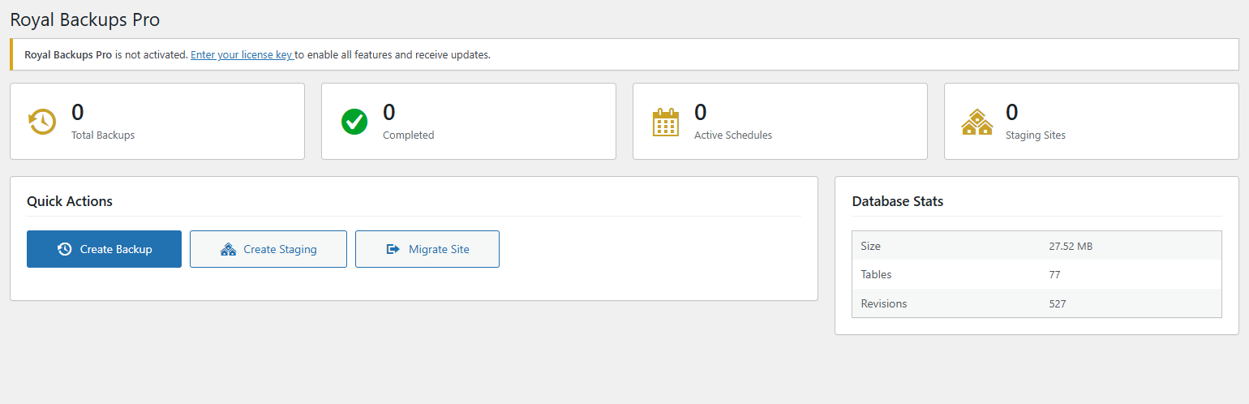The image size is (1249, 404).
Task: Open the Create Staging action
Action: coord(268,249)
